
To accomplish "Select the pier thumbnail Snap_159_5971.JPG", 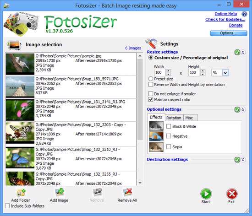I will click(20, 87).
